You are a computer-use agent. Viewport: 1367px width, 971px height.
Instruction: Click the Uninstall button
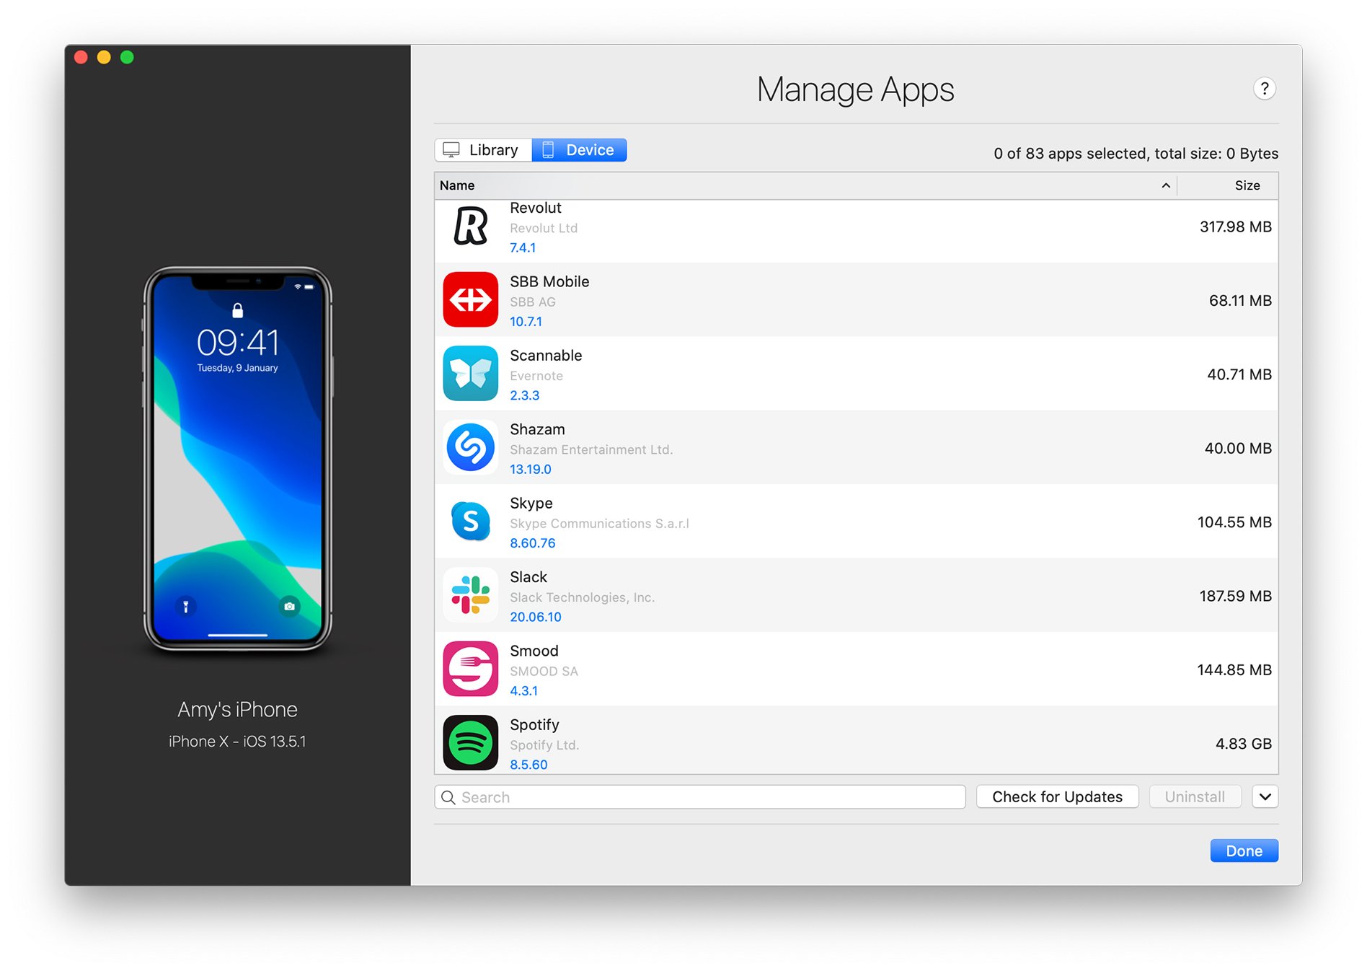(1195, 796)
